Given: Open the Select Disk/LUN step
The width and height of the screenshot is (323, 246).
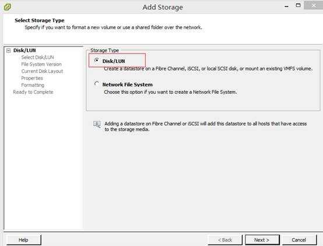Looking at the screenshot, I should tap(37, 57).
